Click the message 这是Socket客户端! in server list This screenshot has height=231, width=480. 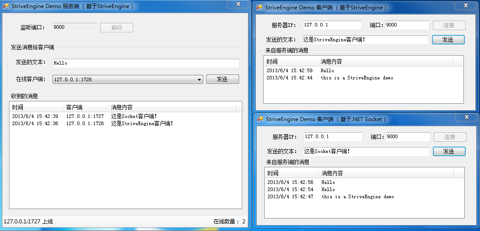(134, 116)
